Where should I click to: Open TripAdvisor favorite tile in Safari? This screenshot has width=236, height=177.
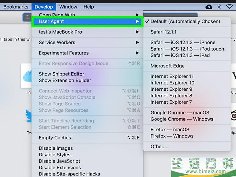click(x=233, y=116)
